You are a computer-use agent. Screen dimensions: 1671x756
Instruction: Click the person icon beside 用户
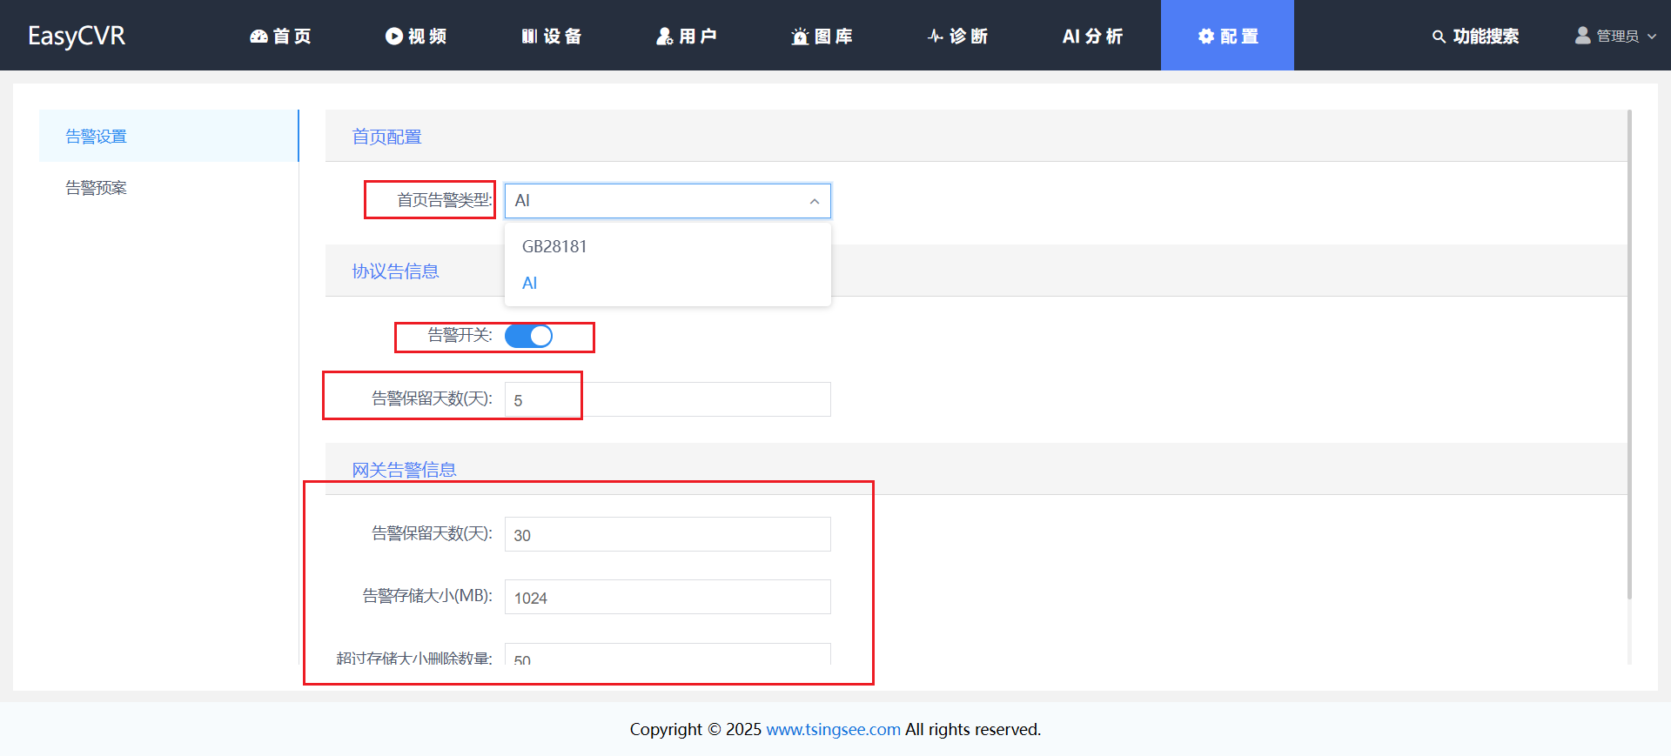(665, 36)
